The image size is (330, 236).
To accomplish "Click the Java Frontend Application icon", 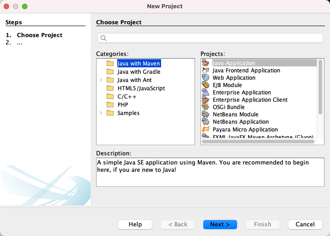I will [206, 70].
